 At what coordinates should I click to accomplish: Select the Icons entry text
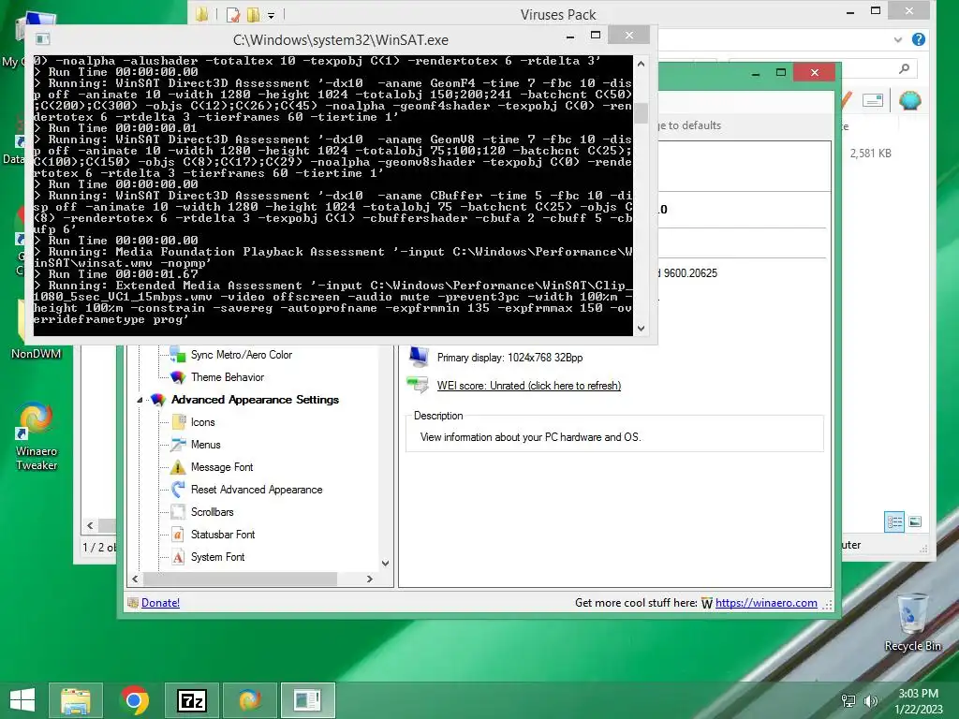pos(202,422)
